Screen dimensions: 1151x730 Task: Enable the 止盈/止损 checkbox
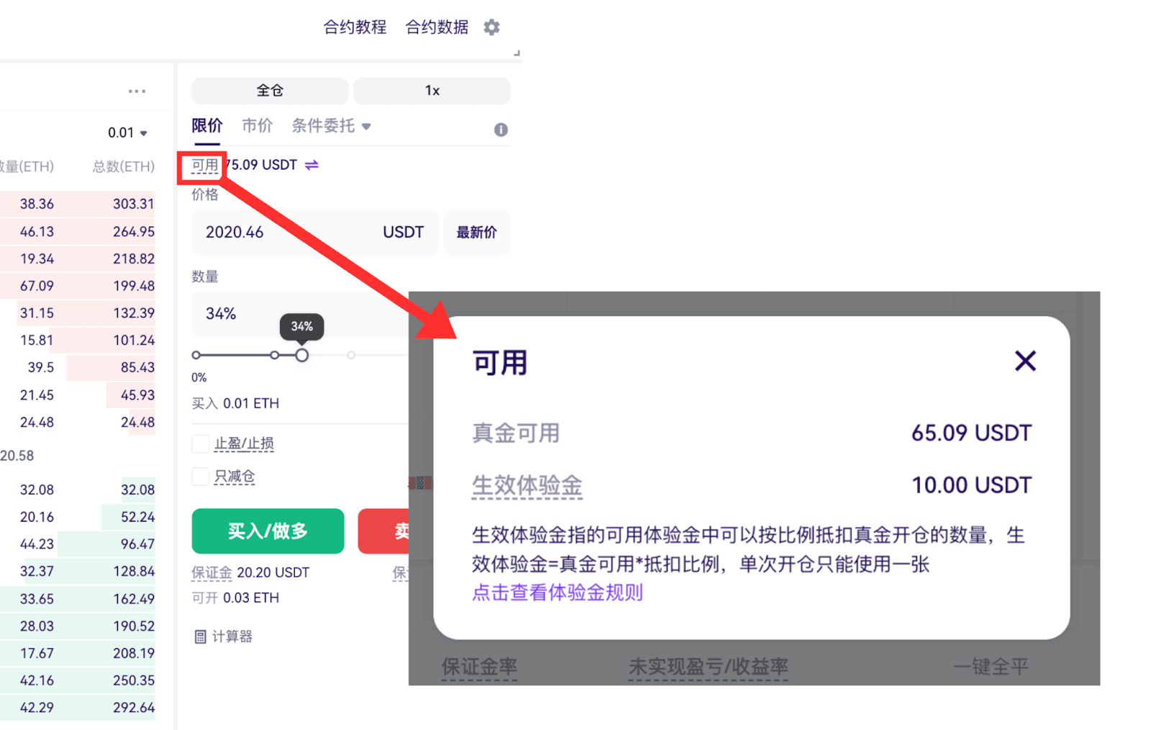coord(201,443)
